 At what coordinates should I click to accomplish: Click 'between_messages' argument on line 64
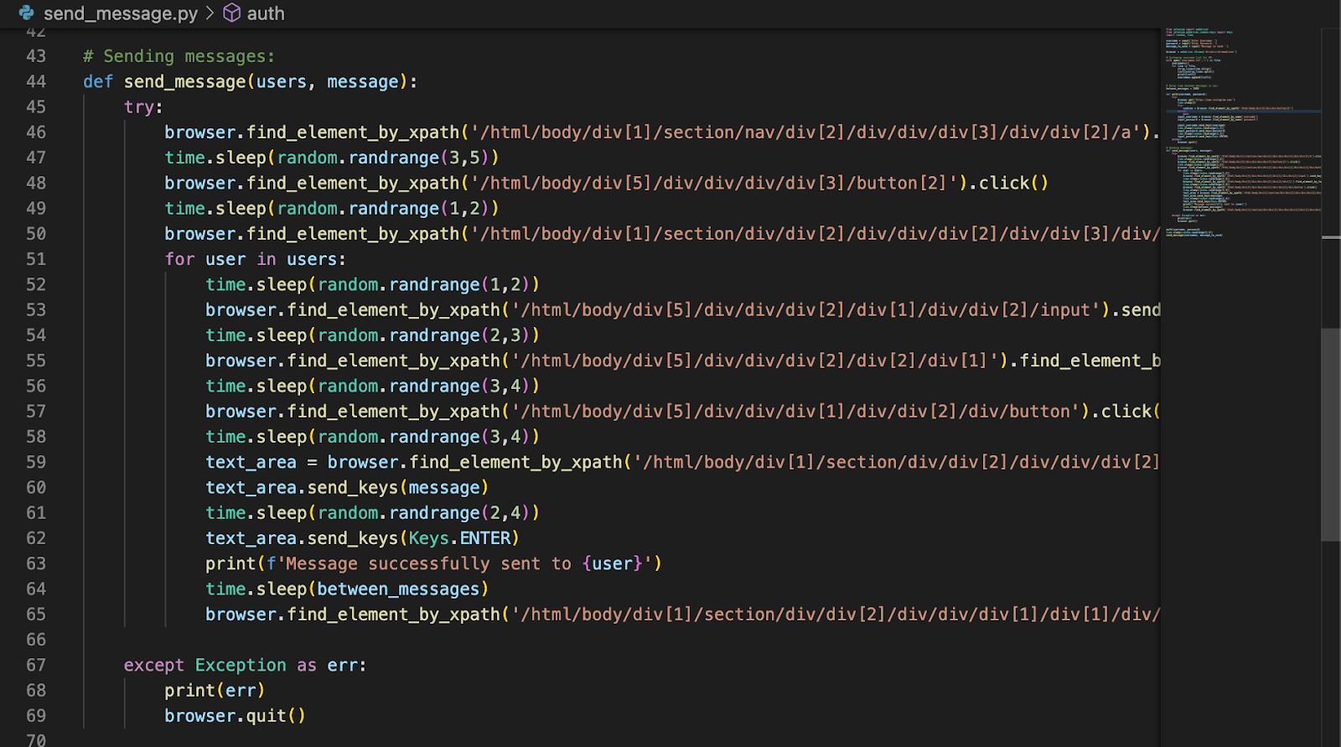[399, 589]
